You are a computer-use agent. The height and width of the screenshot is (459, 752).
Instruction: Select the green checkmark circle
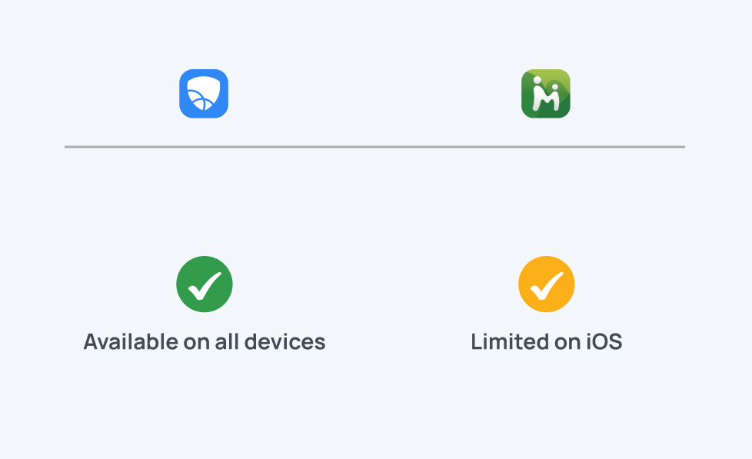click(205, 284)
